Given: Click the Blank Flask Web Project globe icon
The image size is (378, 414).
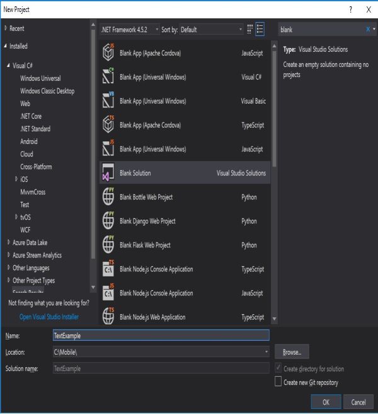Looking at the screenshot, I should (108, 244).
